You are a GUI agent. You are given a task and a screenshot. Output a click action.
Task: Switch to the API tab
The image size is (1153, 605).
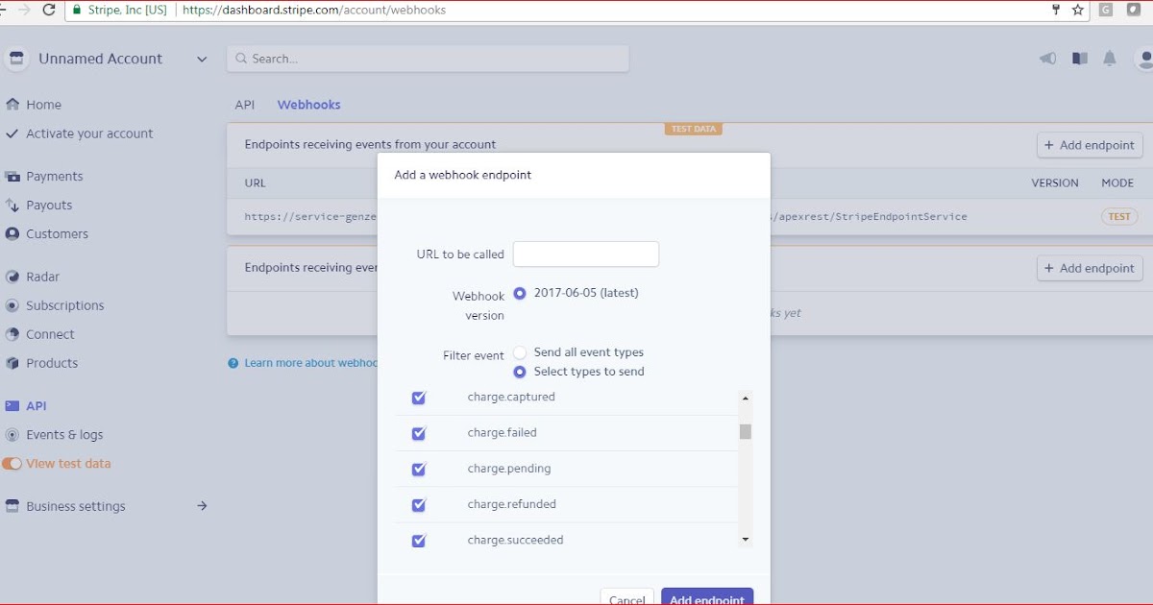pos(245,104)
